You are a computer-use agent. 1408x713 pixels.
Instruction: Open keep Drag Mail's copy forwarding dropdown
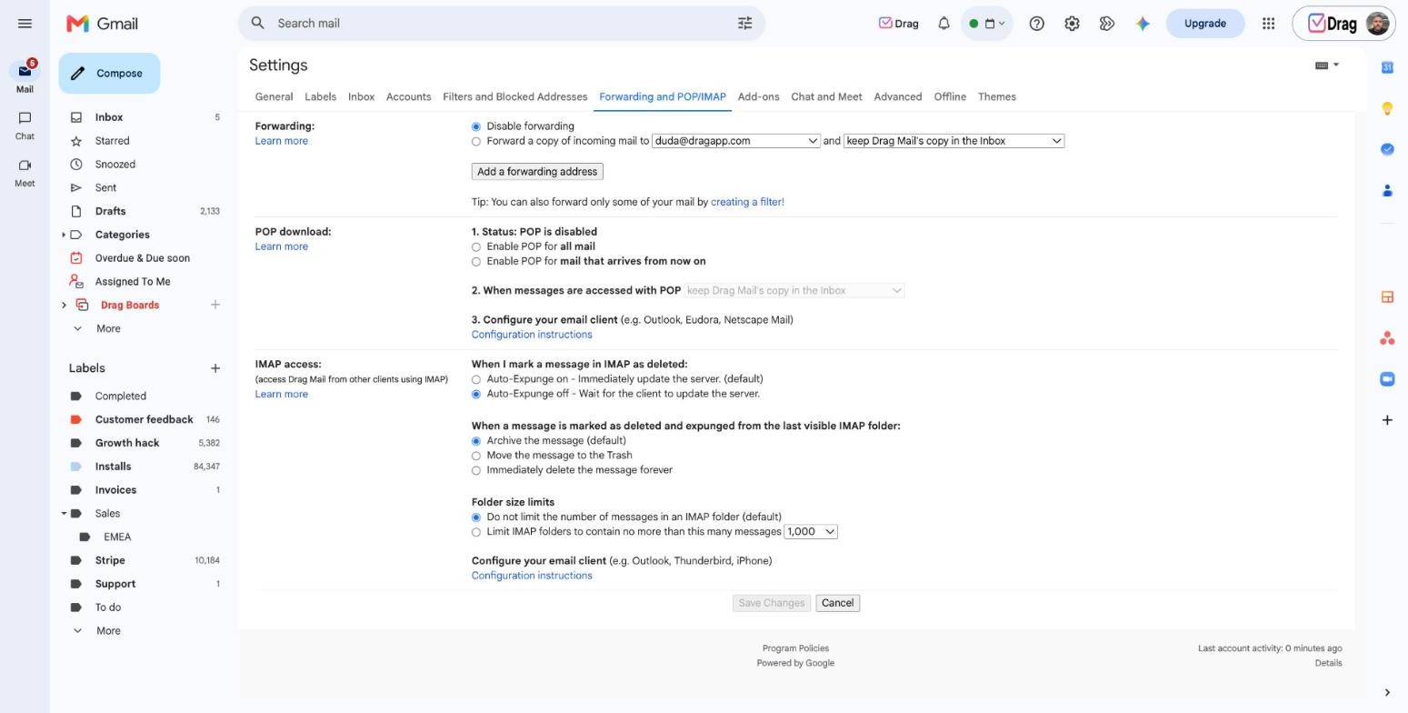[x=954, y=141]
